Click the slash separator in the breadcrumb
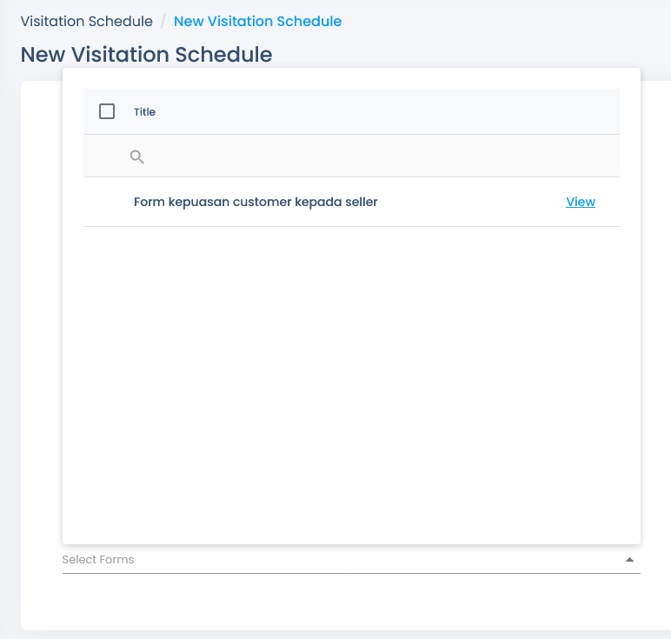This screenshot has height=639, width=671. tap(163, 21)
